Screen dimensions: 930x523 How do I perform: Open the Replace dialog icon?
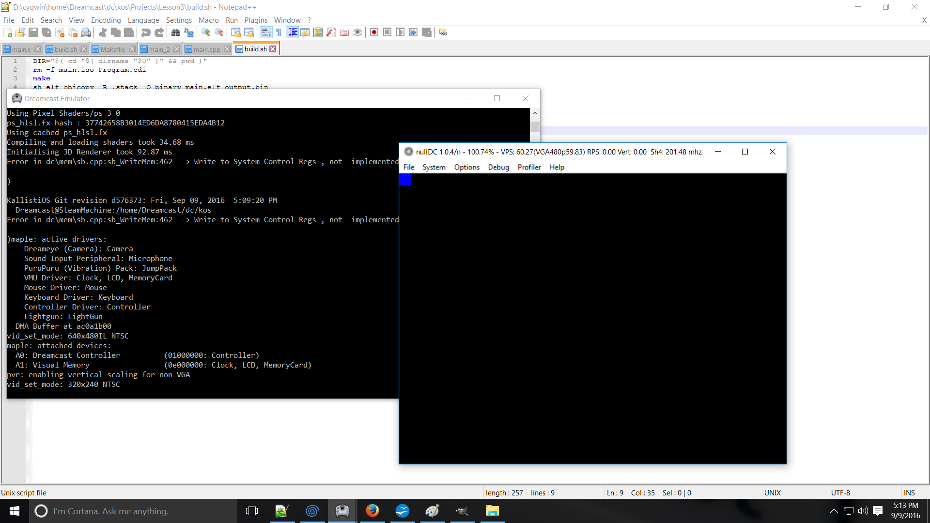point(189,32)
